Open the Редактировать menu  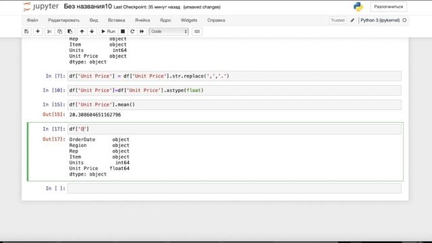pyautogui.click(x=64, y=20)
